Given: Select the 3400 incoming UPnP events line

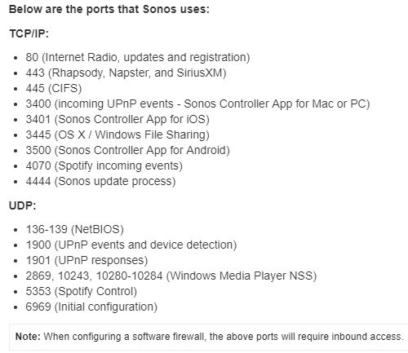Looking at the screenshot, I should click(197, 104).
